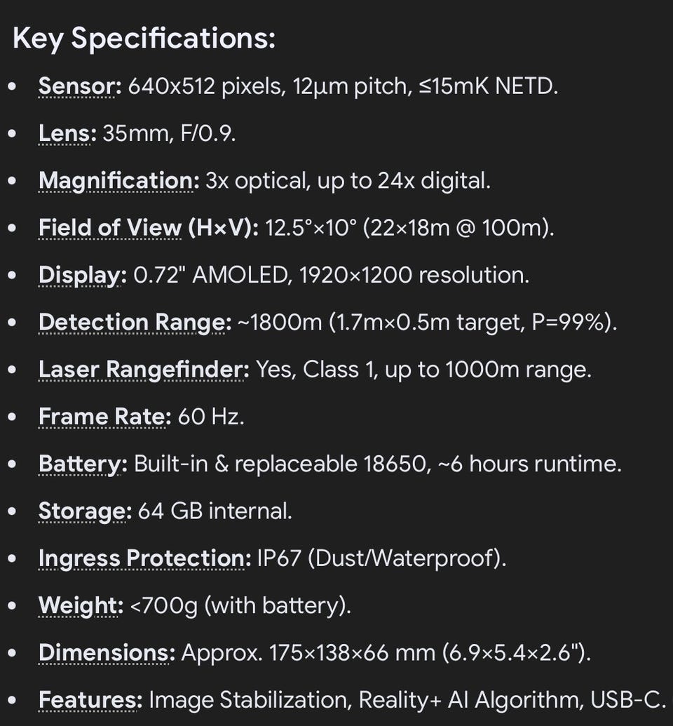Click the Battery underlined label
Image resolution: width=673 pixels, height=726 pixels.
83,464
